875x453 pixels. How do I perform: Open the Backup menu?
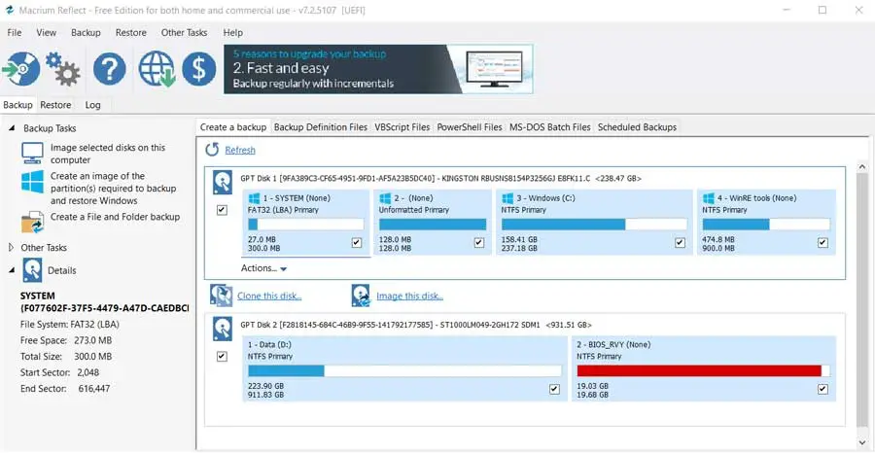[86, 32]
